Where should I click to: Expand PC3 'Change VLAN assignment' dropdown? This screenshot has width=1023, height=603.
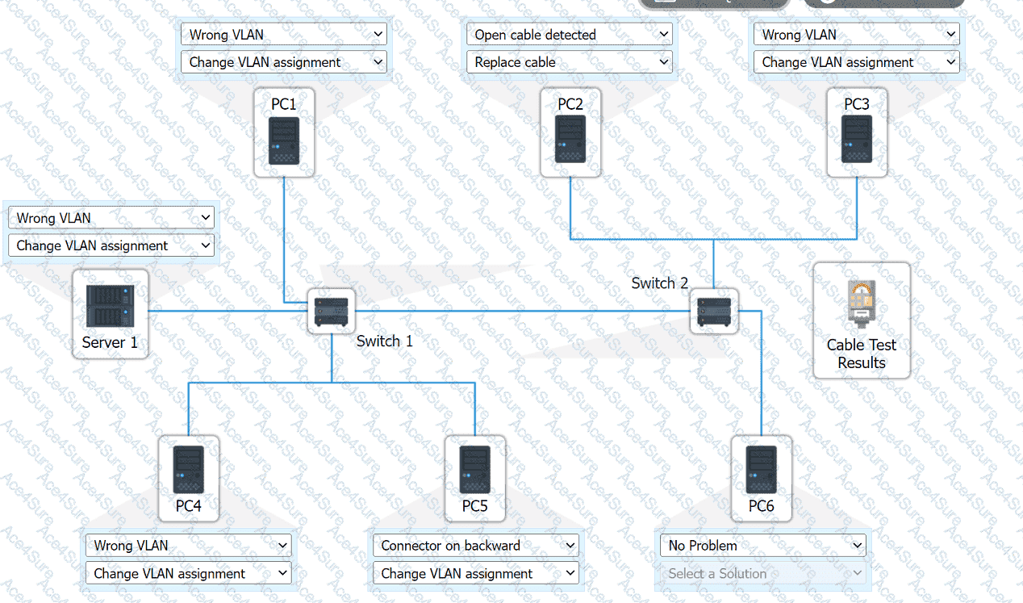click(x=857, y=62)
